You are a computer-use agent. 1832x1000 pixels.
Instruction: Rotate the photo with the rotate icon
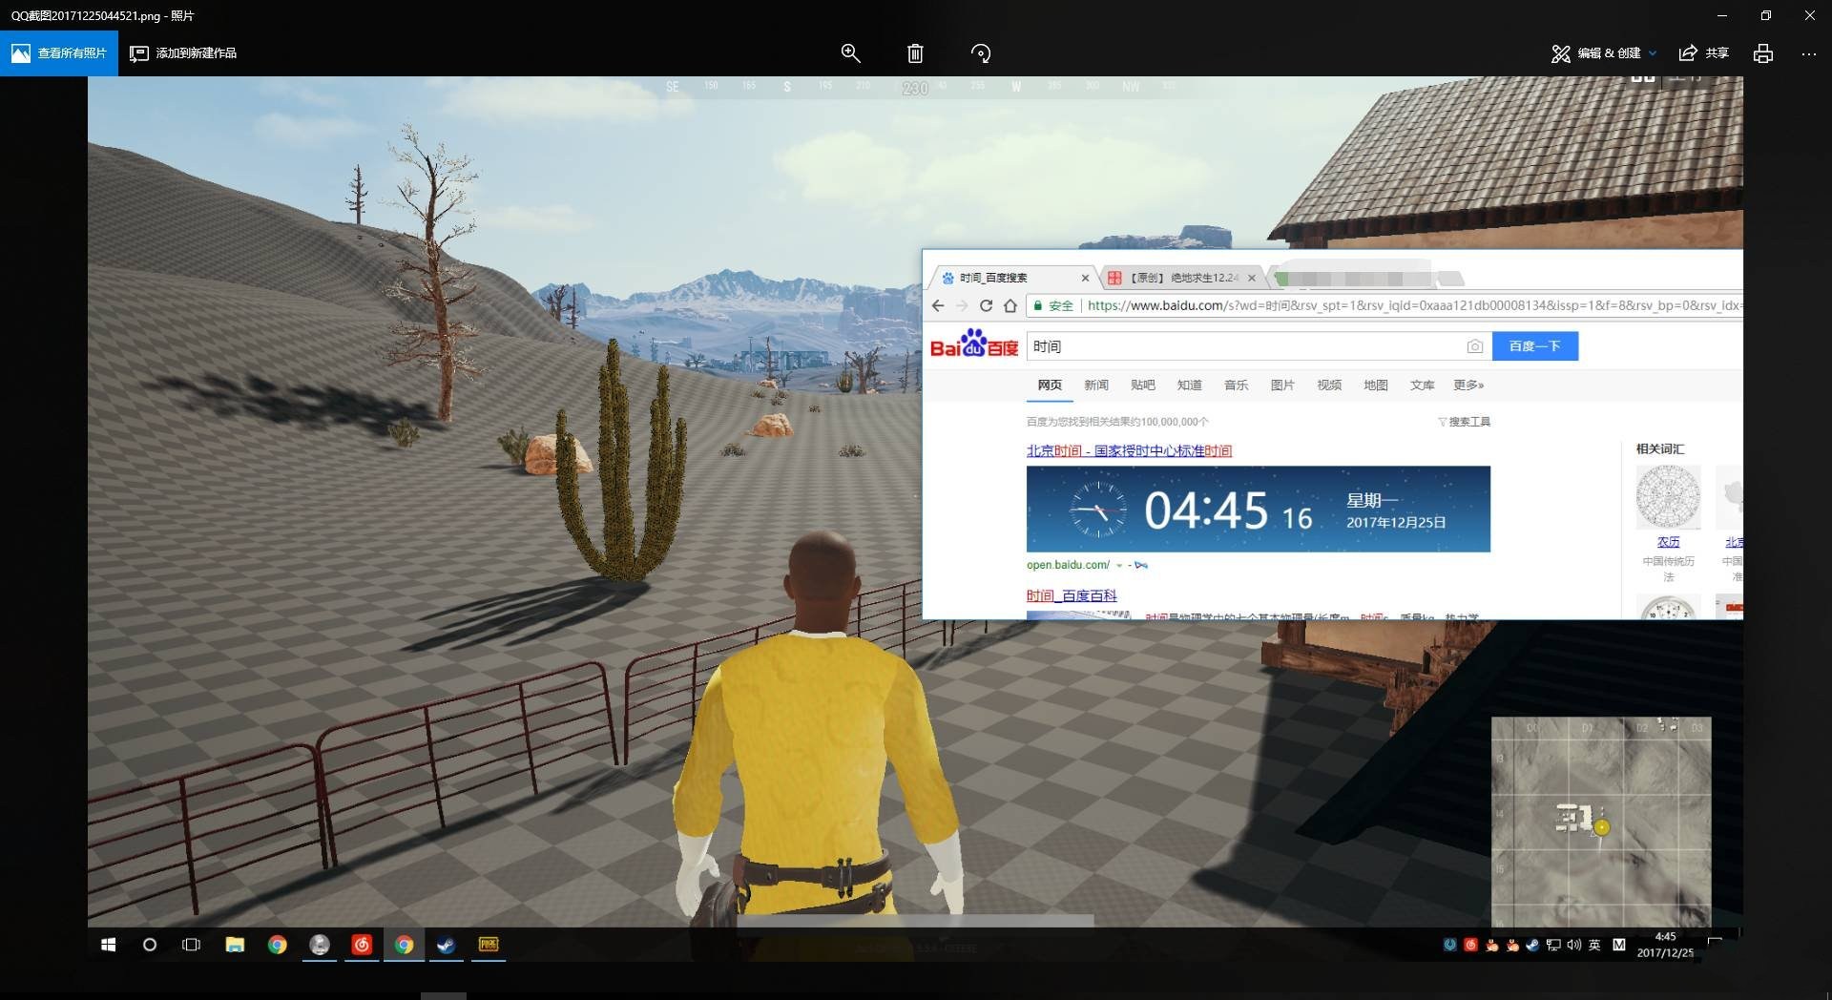[980, 53]
